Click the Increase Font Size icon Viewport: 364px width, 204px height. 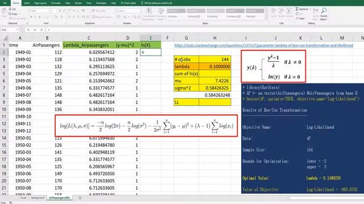[60, 11]
